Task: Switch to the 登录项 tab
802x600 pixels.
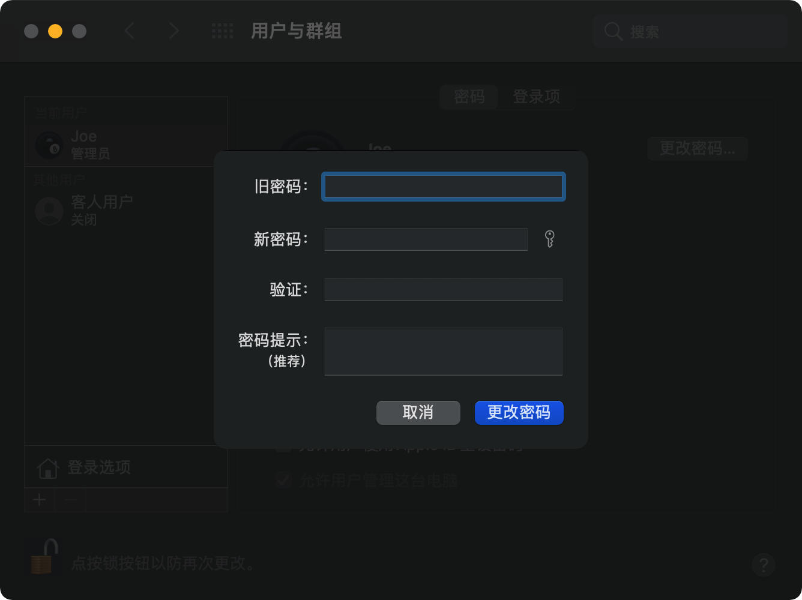Action: pyautogui.click(x=536, y=97)
